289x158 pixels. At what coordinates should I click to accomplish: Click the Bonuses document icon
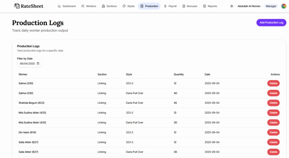(x=184, y=6)
